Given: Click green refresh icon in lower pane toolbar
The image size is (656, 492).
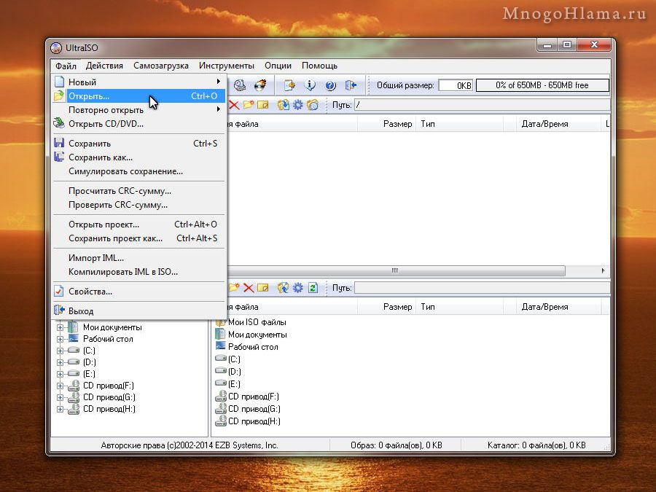Looking at the screenshot, I should (x=313, y=288).
